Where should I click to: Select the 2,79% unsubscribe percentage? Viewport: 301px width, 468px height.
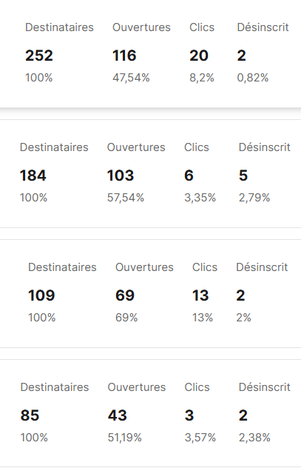[254, 198]
